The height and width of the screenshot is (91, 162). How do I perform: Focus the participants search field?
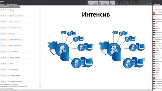(x=157, y=7)
